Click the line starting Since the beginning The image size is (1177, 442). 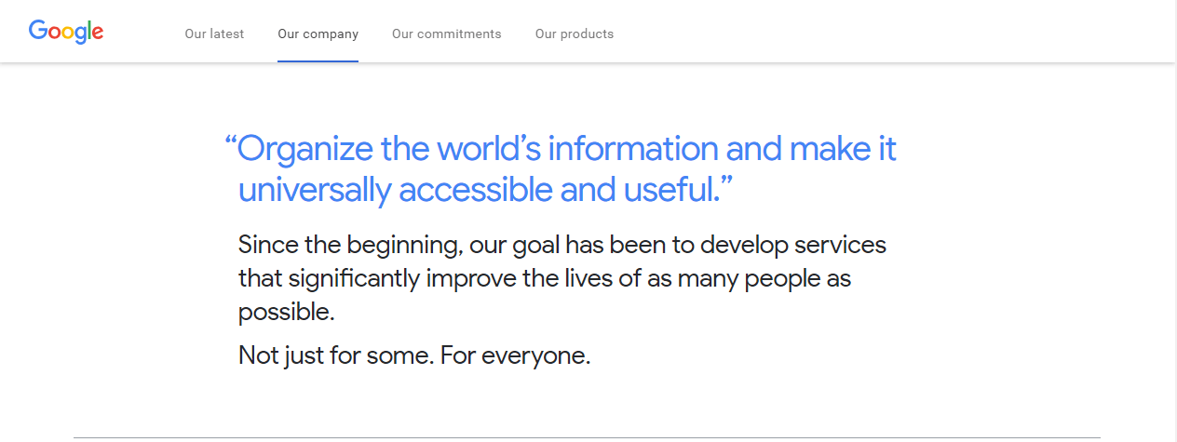click(562, 245)
